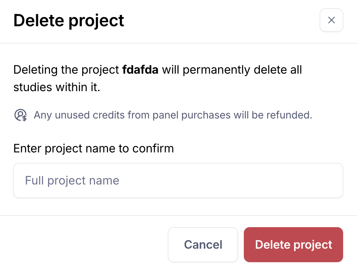Click the words studies within it

click(57, 88)
